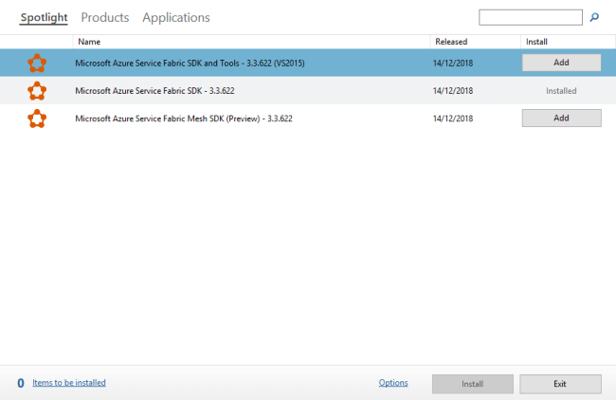Click the Install button at bottom

point(473,384)
